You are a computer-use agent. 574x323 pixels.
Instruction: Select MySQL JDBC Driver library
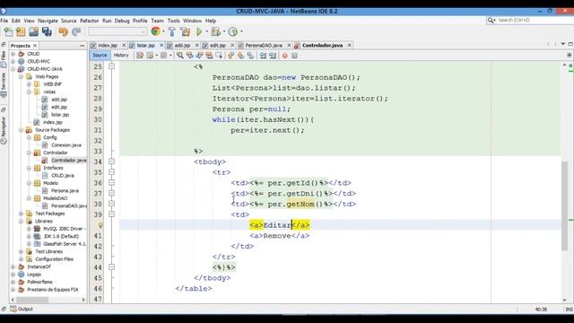[65, 229]
